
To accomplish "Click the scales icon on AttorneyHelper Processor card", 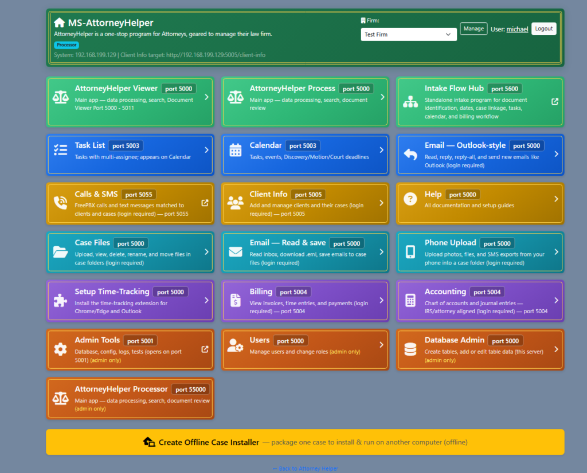I will (61, 398).
